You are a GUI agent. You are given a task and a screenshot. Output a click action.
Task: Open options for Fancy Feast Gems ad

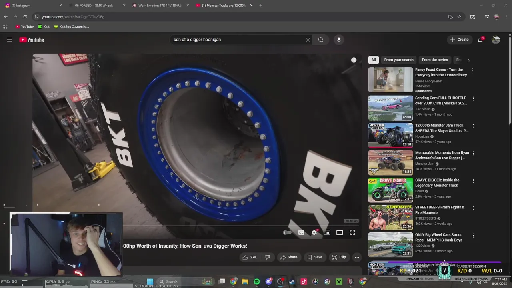click(472, 70)
